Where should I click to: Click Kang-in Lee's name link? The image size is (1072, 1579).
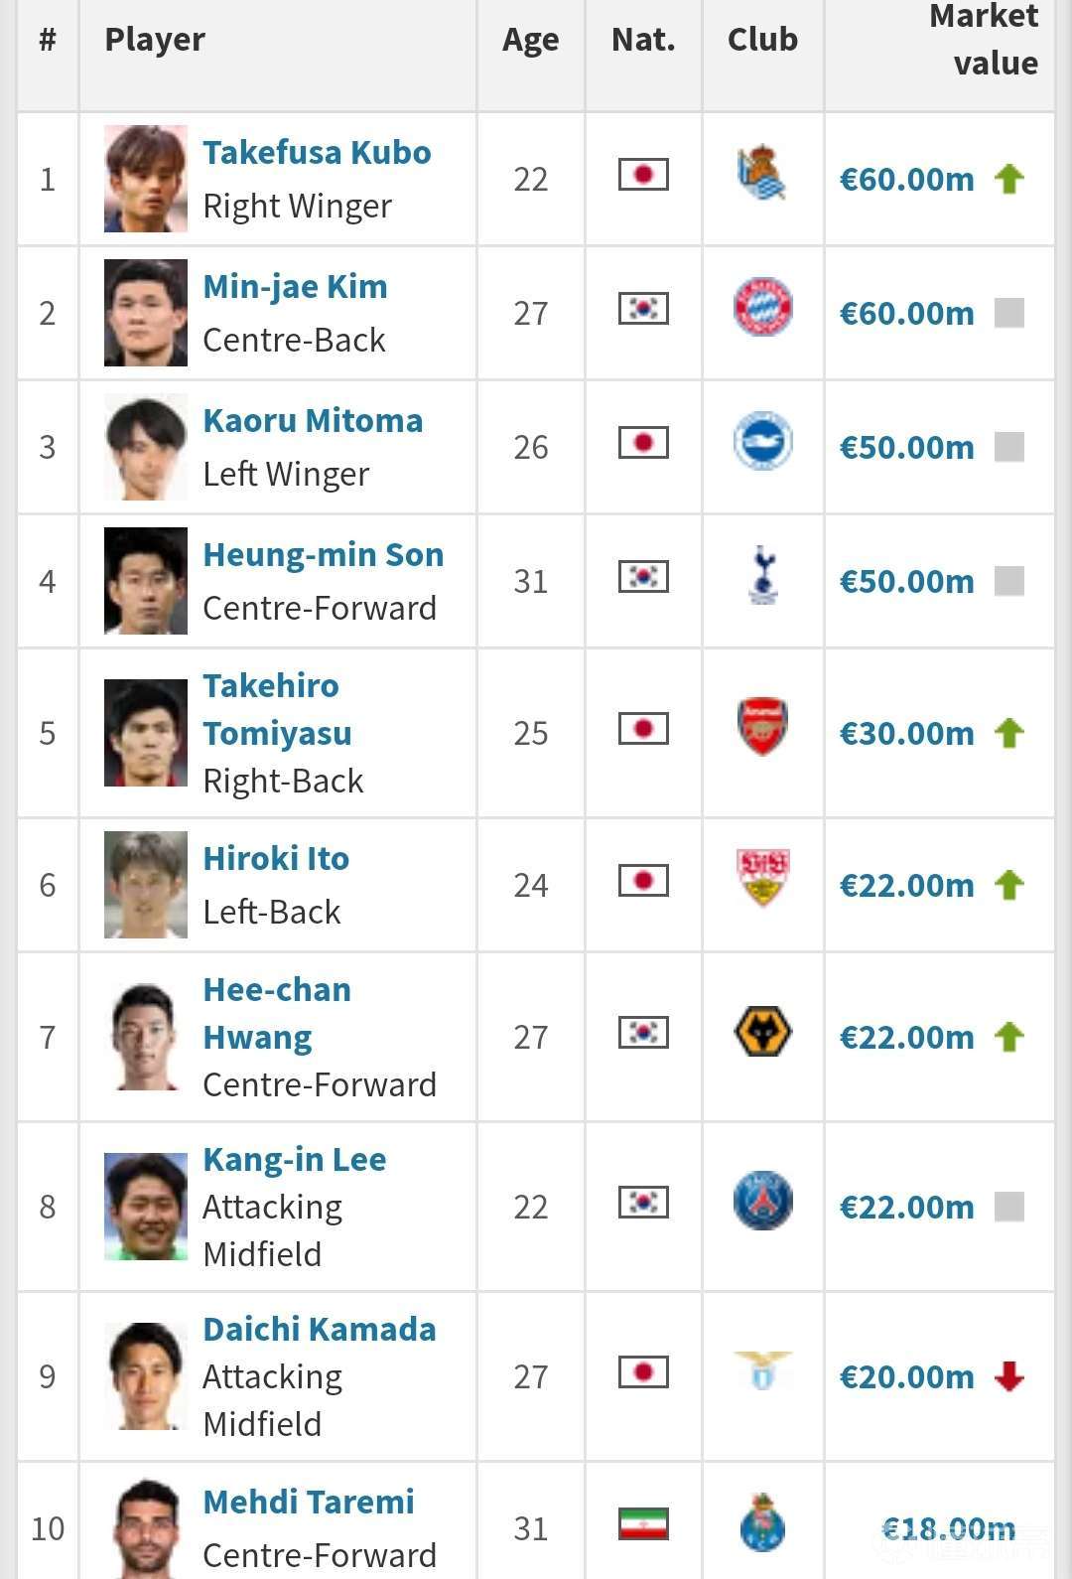[x=294, y=1160]
